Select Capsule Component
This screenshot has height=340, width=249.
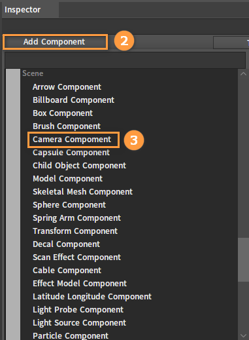click(x=71, y=153)
